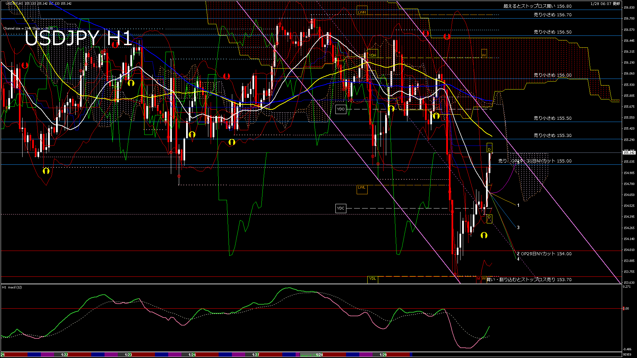The height and width of the screenshot is (358, 637).
Task: Select projection line label 1
Action: tap(518, 206)
